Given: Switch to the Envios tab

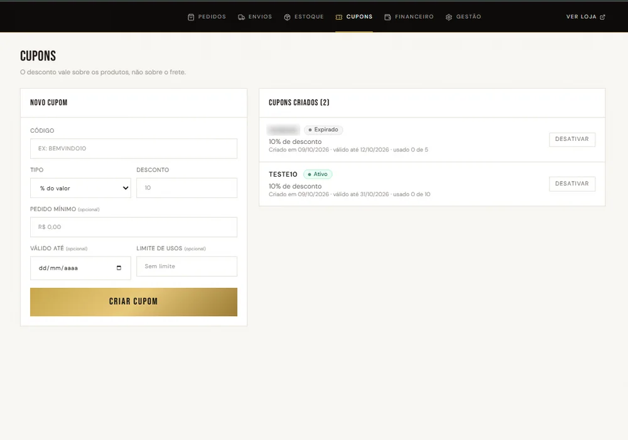Looking at the screenshot, I should 255,17.
